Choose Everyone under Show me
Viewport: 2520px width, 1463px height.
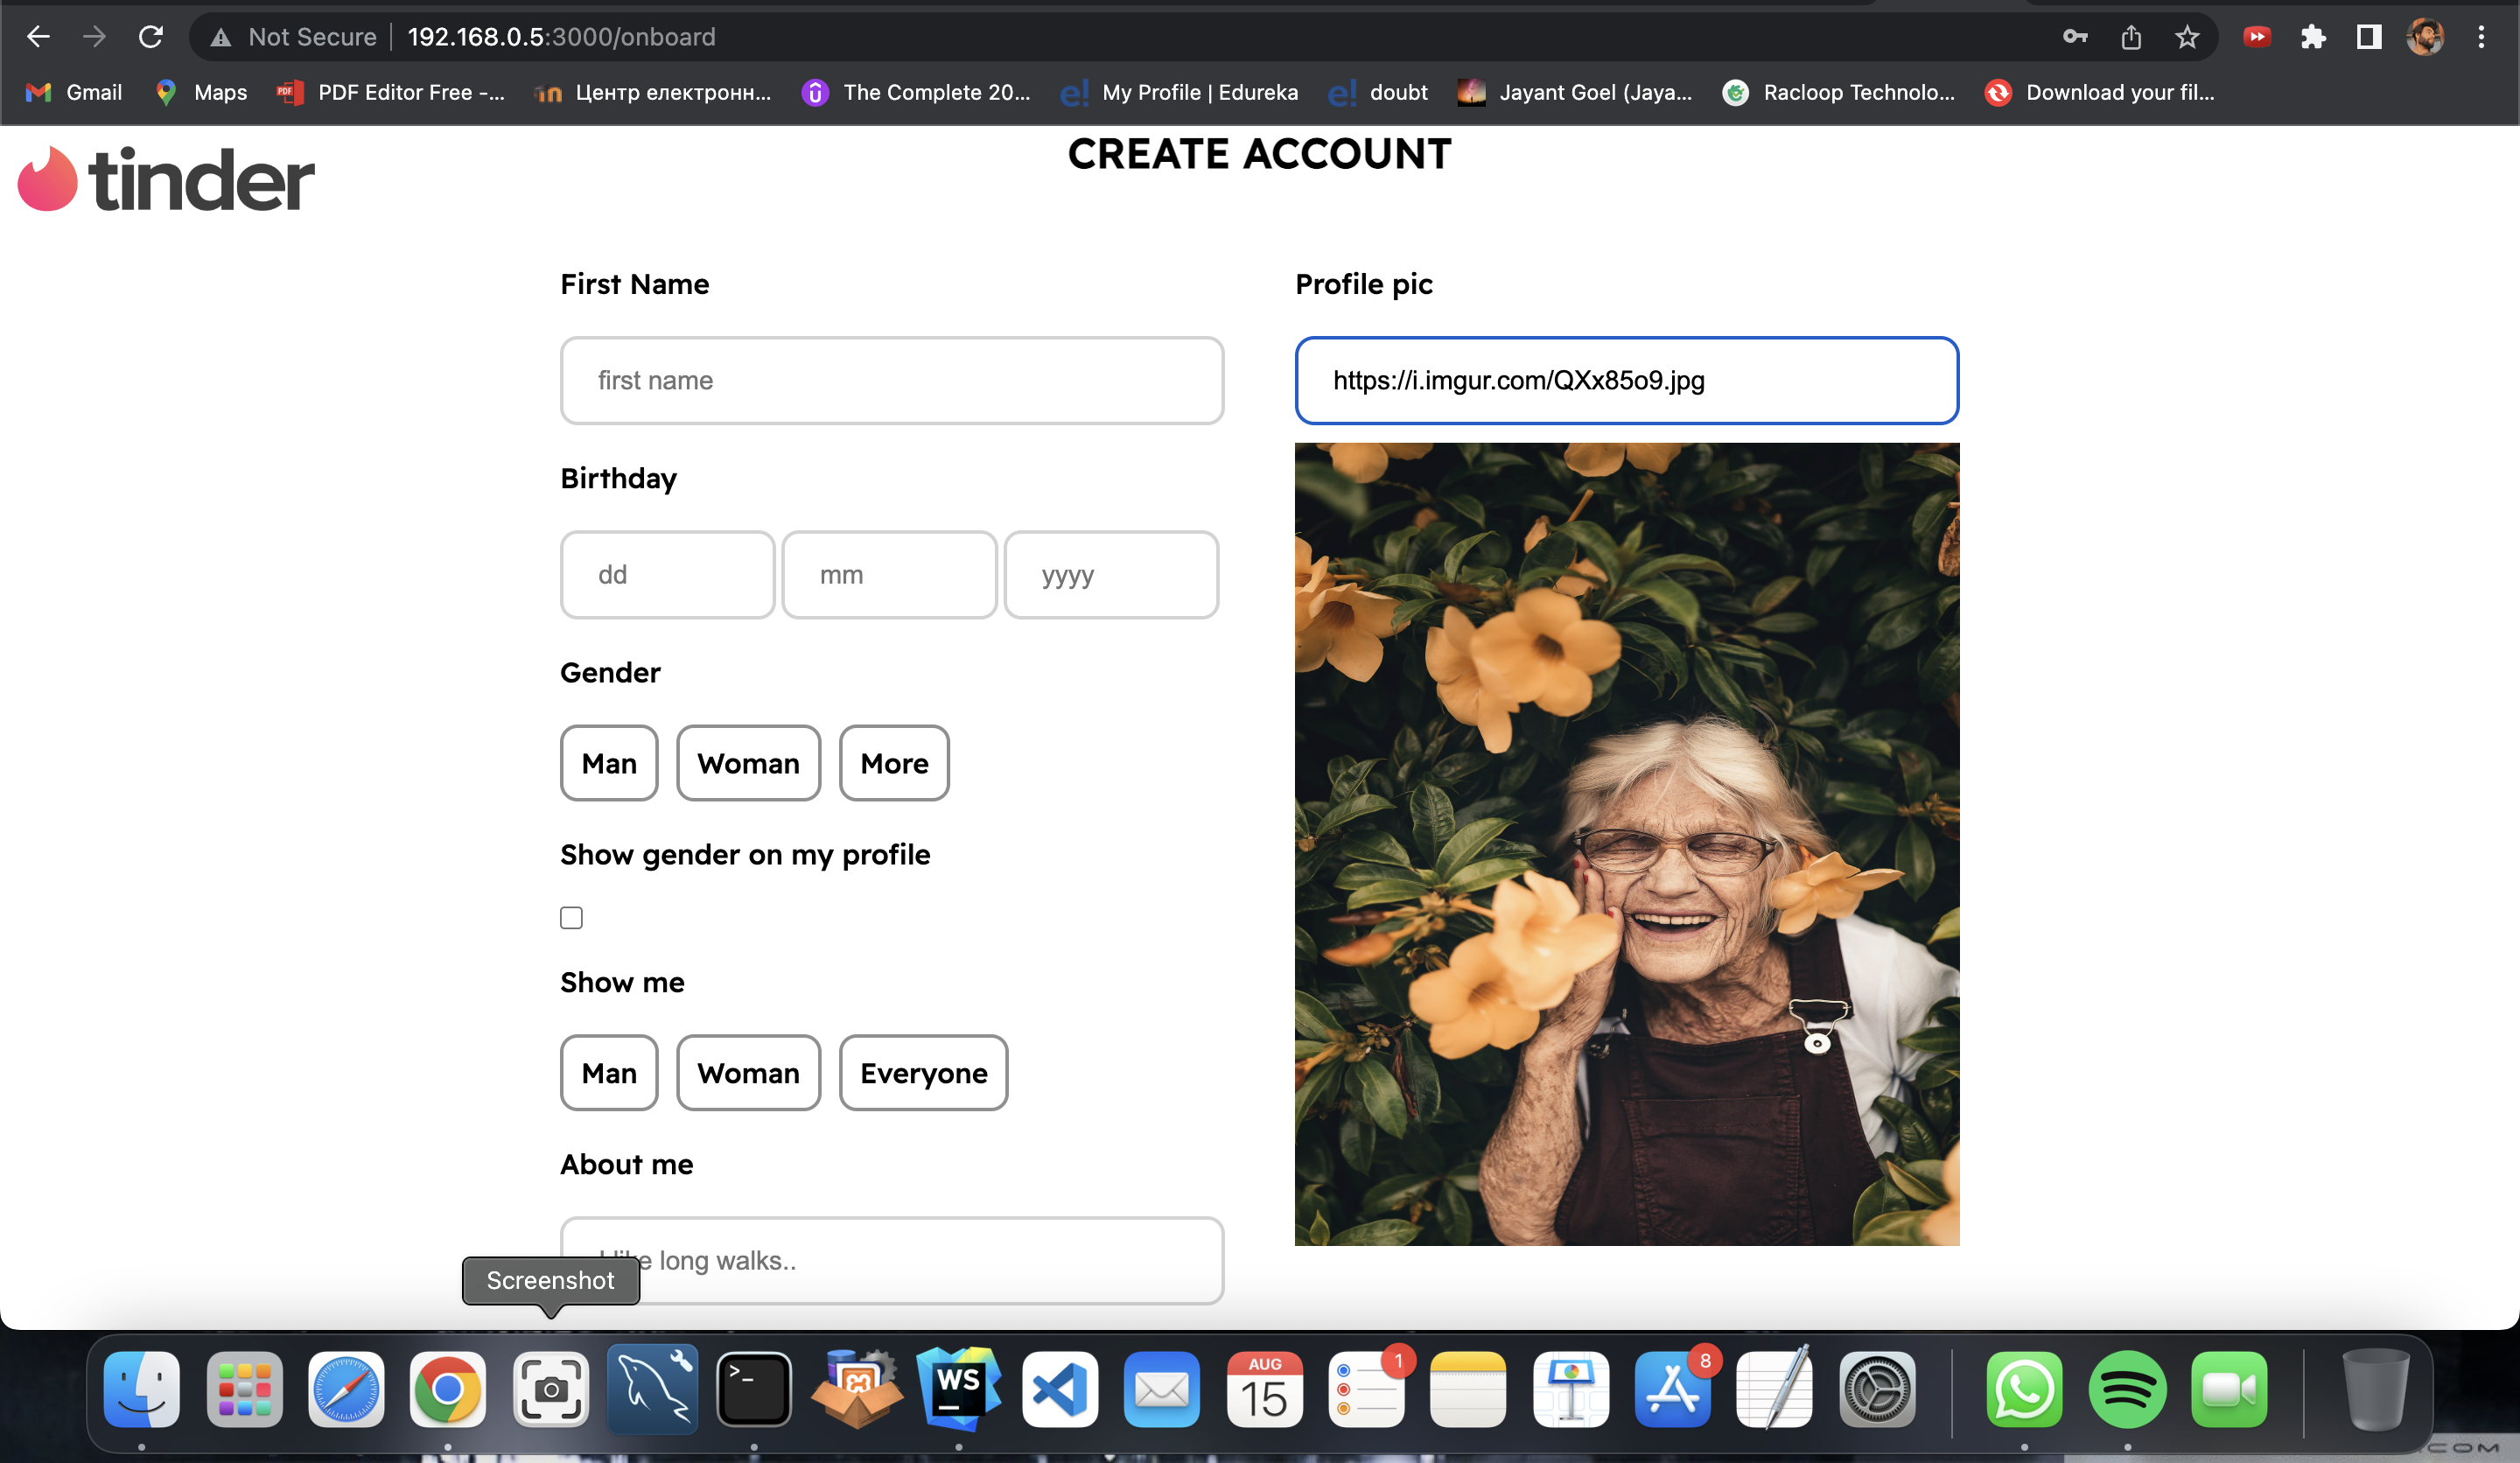[923, 1073]
